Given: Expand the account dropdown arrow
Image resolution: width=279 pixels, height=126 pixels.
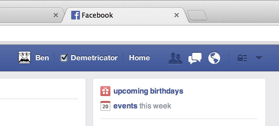Looking at the screenshot, I should 259,58.
